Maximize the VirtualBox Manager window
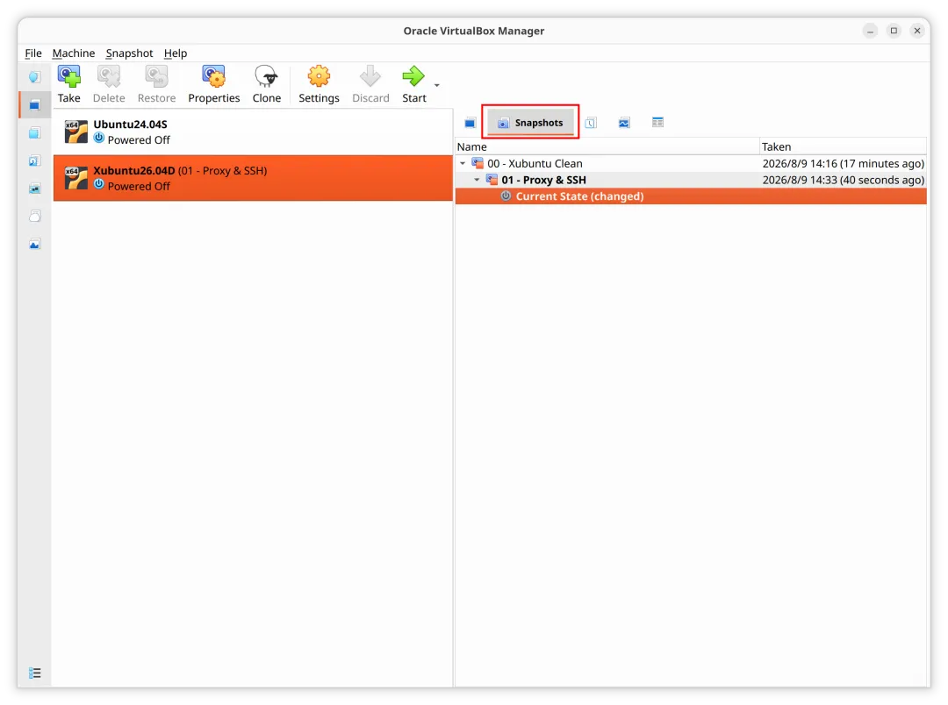Image resolution: width=948 pixels, height=705 pixels. (894, 31)
